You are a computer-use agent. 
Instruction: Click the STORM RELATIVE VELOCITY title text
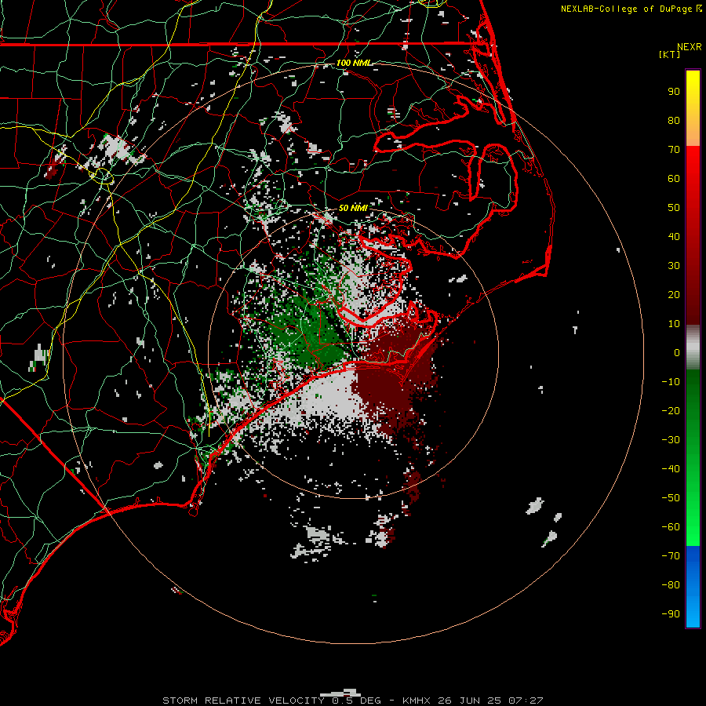[243, 701]
